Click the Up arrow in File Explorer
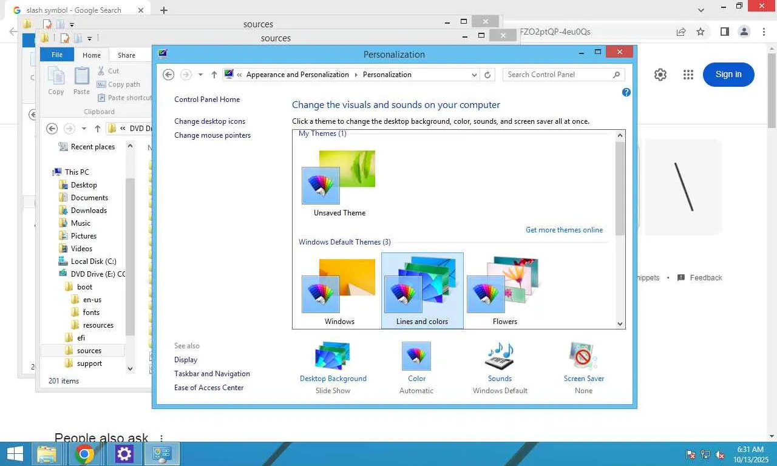Screen dimensions: 777x466 coord(97,129)
